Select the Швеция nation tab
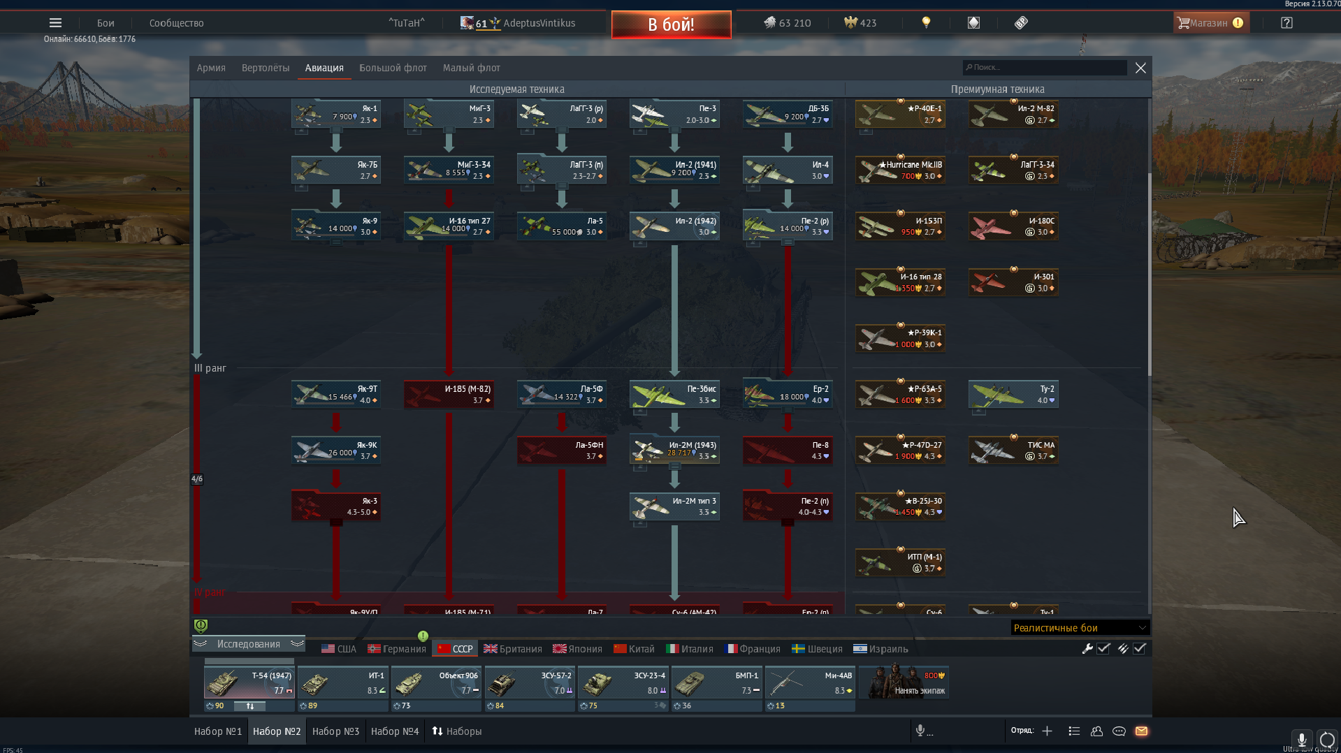 pos(817,649)
